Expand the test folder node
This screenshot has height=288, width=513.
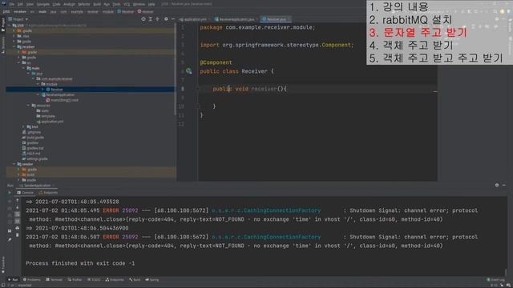pos(23,126)
